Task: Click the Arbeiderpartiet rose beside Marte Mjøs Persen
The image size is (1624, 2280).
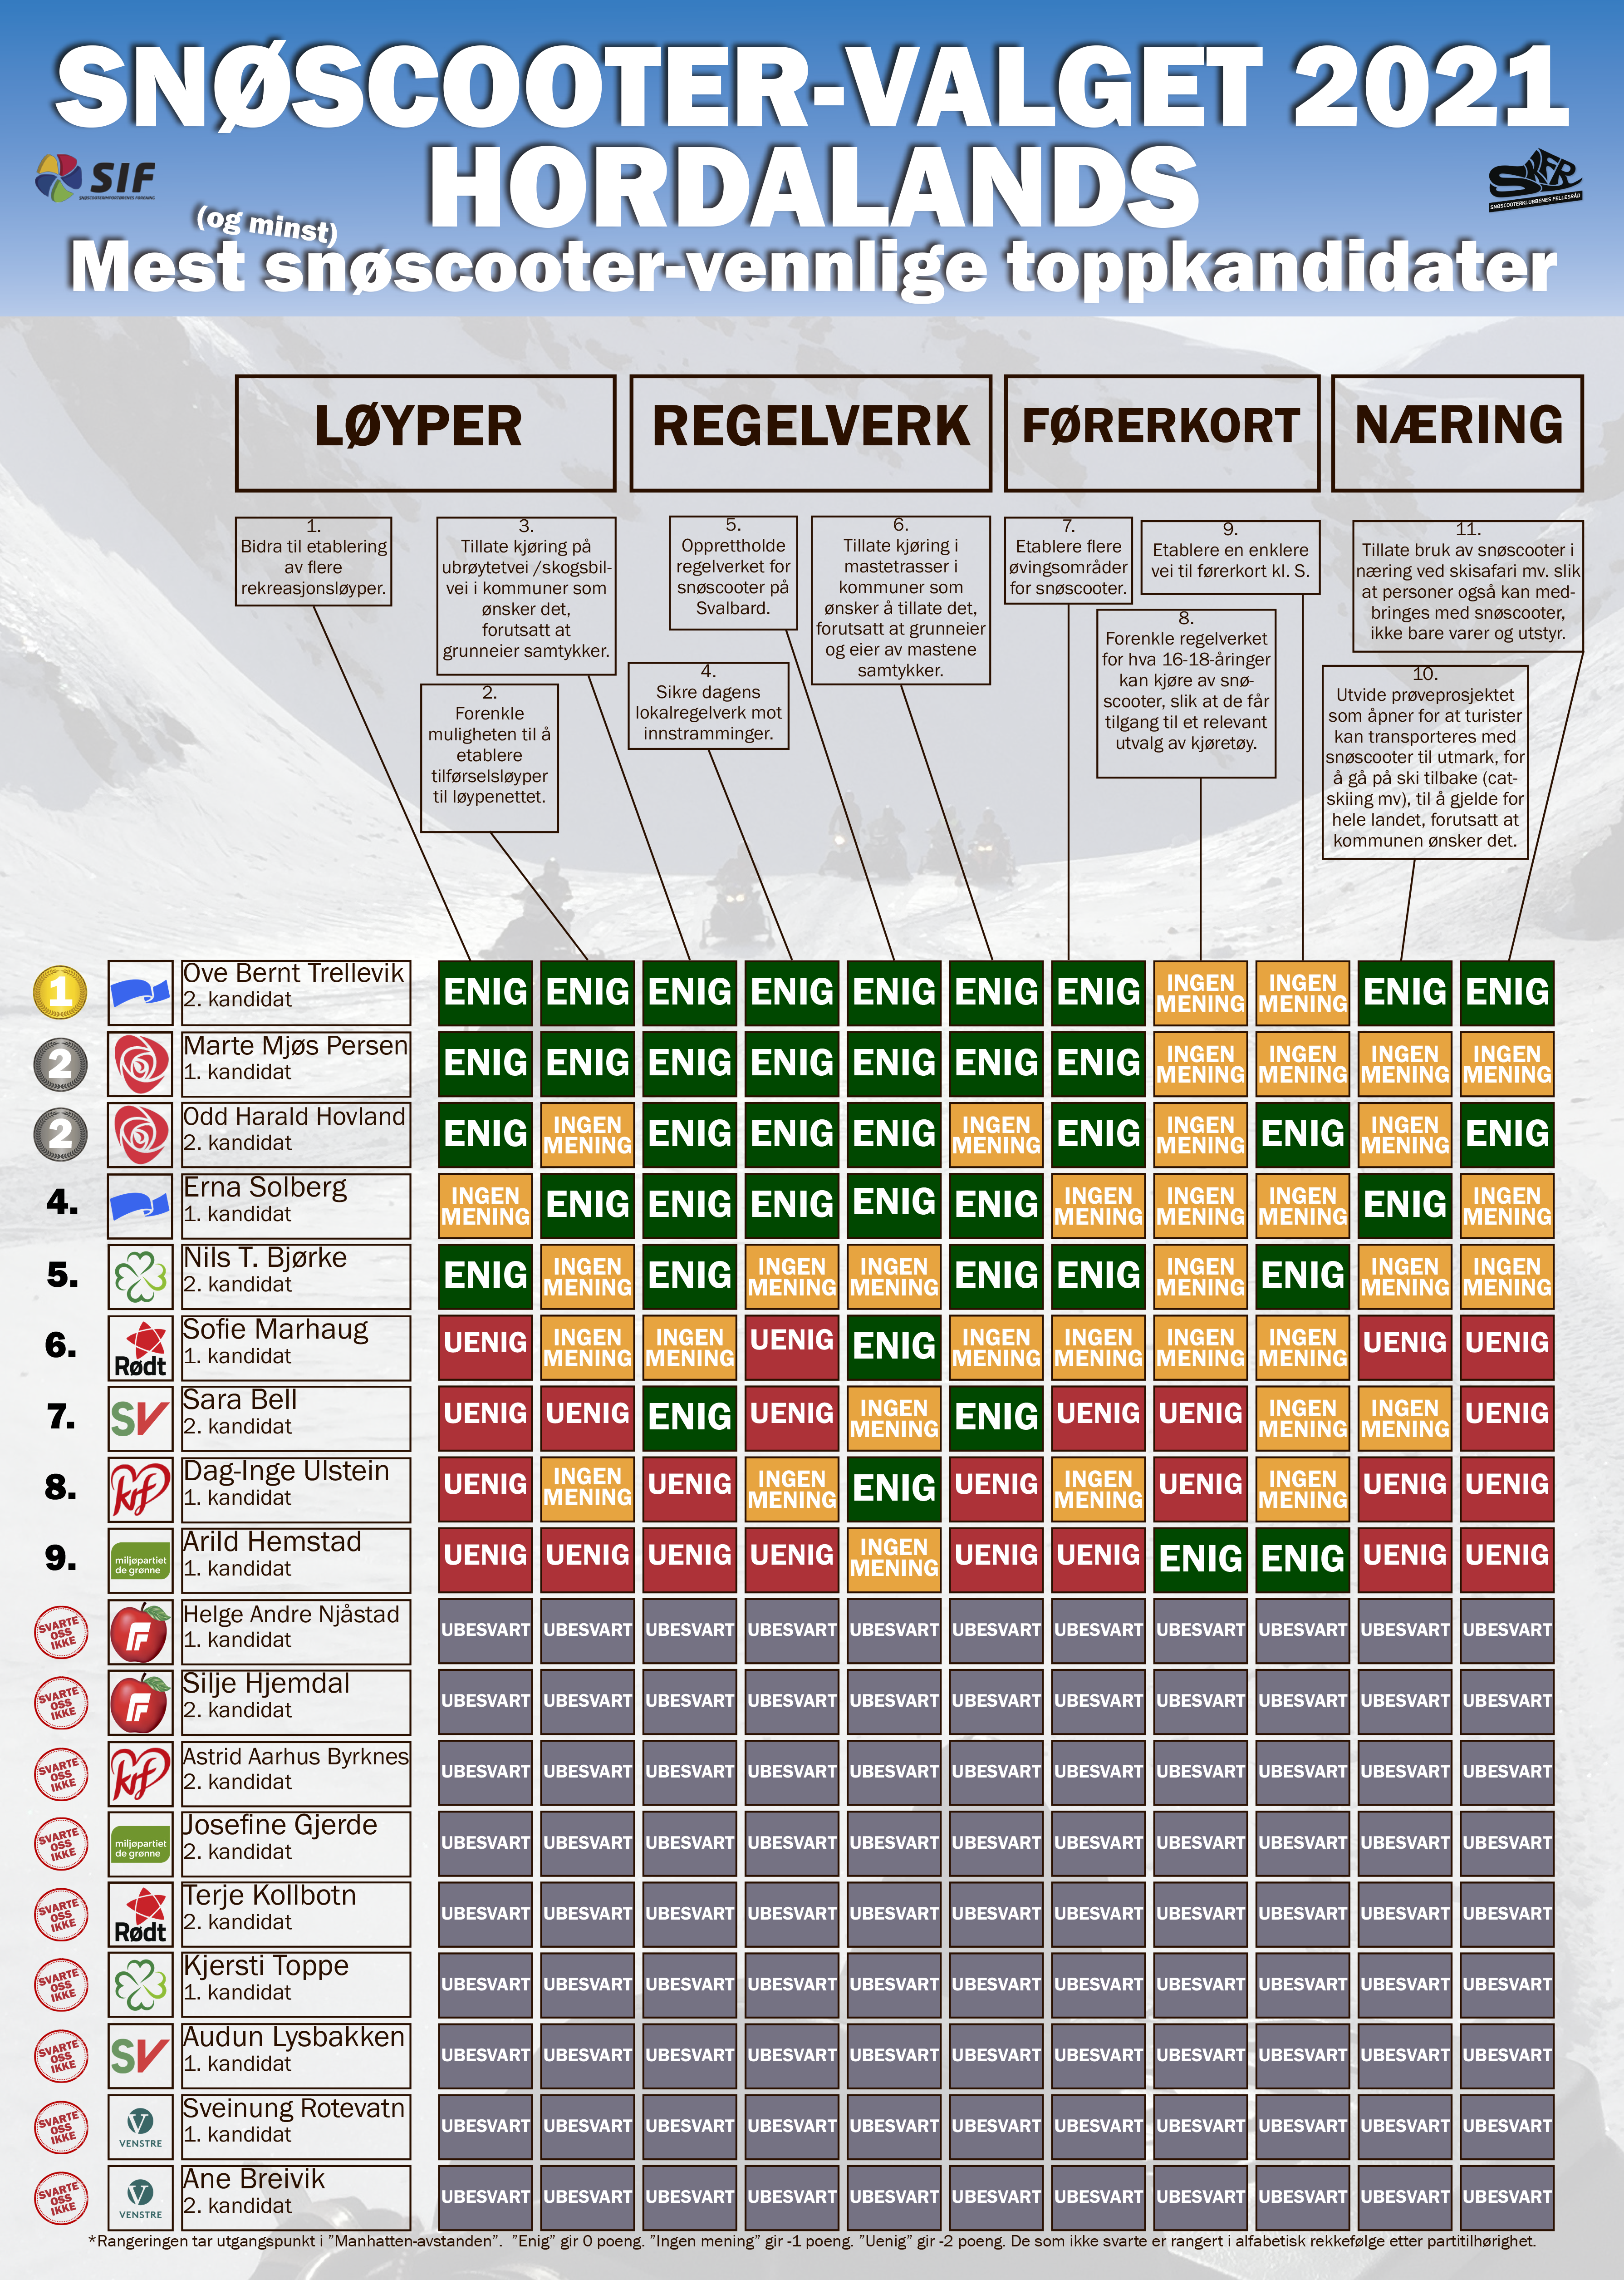Action: click(x=140, y=1064)
